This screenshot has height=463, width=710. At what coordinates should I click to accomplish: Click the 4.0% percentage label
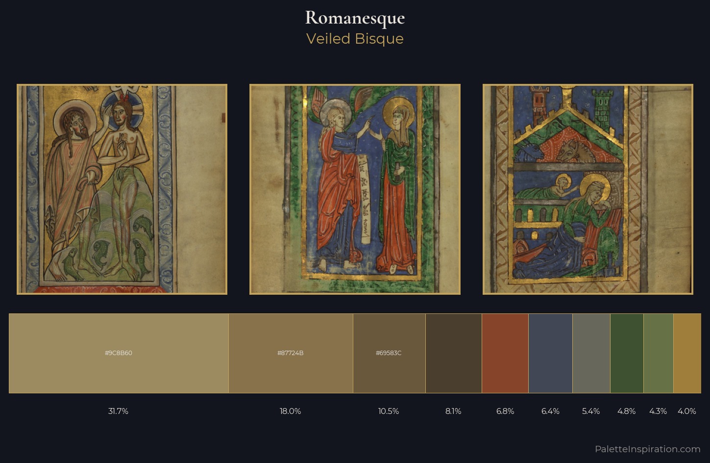click(x=687, y=411)
